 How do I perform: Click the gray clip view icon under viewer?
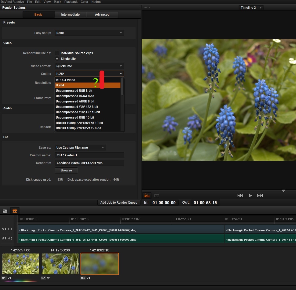pos(157,196)
